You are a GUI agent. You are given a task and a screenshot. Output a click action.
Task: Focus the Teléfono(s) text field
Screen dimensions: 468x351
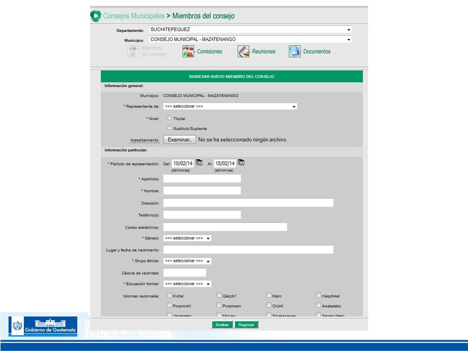pos(202,215)
